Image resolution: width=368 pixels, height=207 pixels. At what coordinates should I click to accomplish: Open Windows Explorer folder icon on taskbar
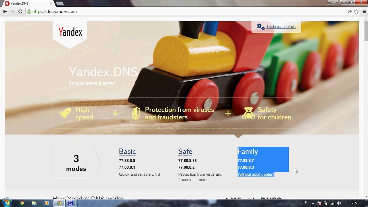click(x=34, y=203)
